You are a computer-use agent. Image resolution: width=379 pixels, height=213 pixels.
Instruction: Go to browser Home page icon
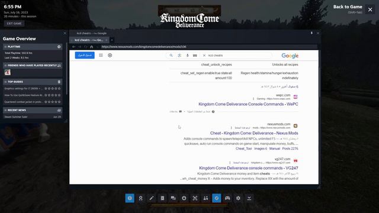(92, 47)
